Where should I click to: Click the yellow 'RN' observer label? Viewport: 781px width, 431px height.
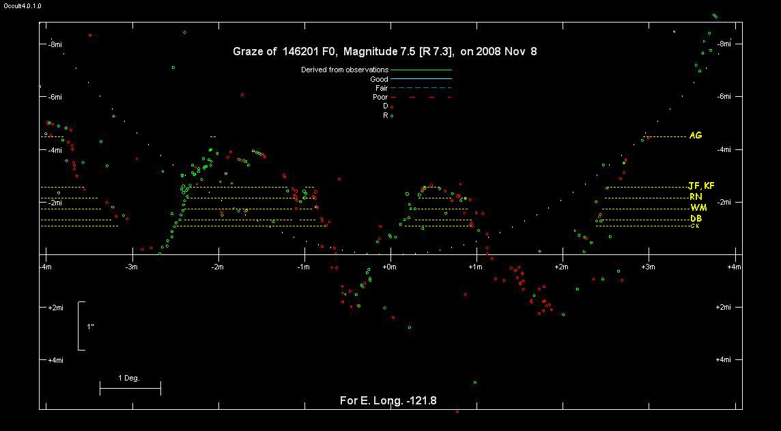(696, 196)
